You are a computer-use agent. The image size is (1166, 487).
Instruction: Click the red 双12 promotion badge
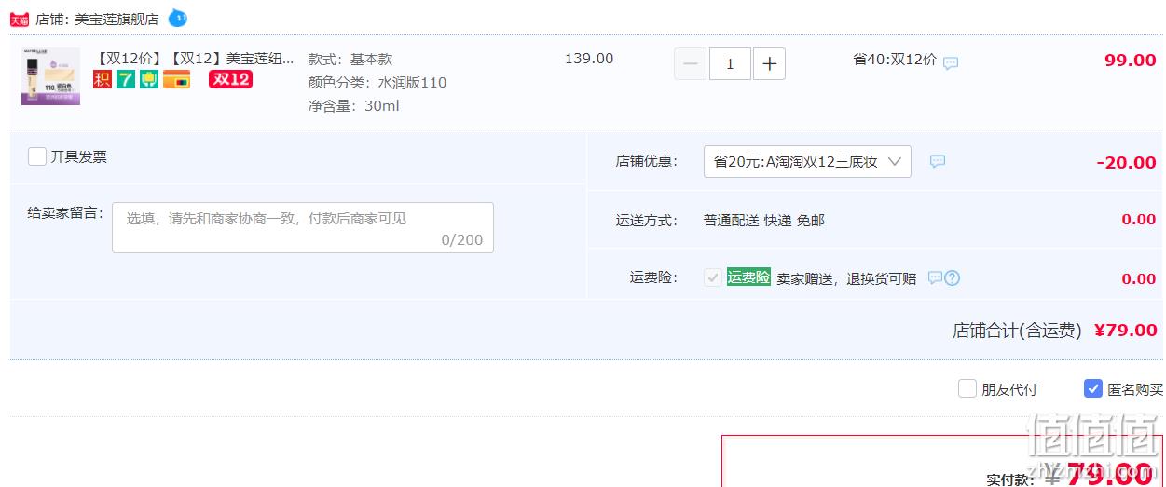click(x=230, y=79)
